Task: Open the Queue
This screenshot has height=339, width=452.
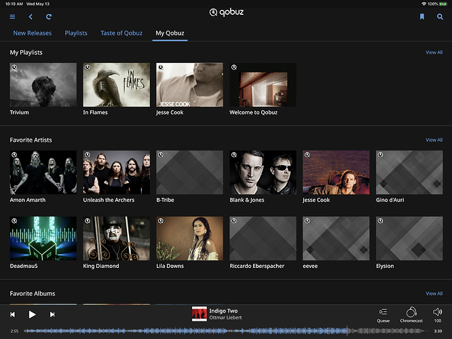Action: coord(383,315)
